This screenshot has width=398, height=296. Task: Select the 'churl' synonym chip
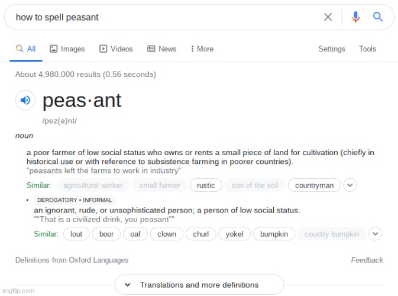click(x=201, y=234)
